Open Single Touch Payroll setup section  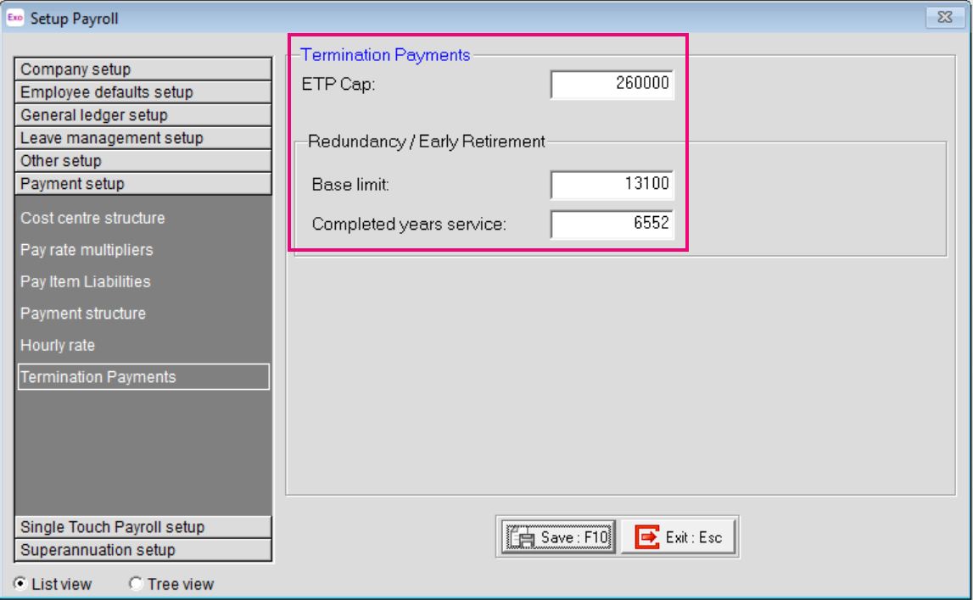143,527
